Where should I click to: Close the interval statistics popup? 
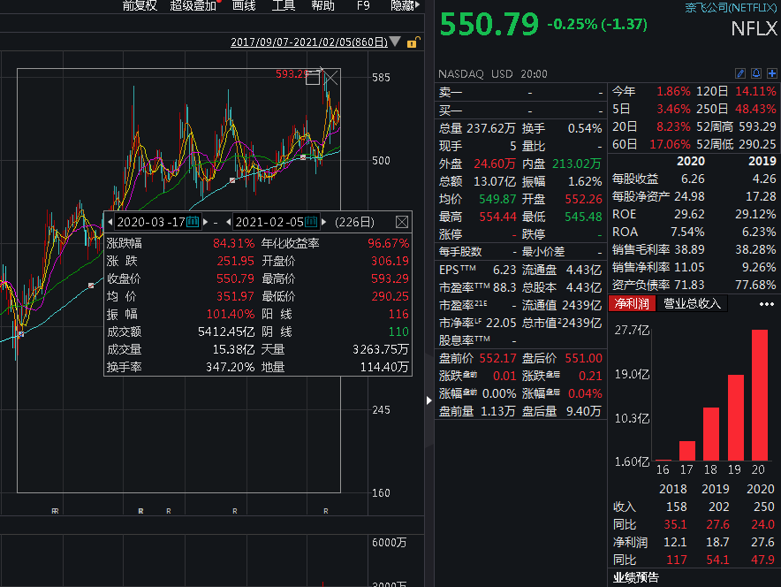coord(402,222)
